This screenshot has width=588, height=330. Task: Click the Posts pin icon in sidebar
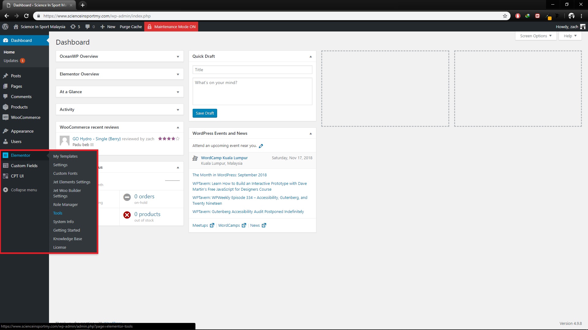[6, 76]
